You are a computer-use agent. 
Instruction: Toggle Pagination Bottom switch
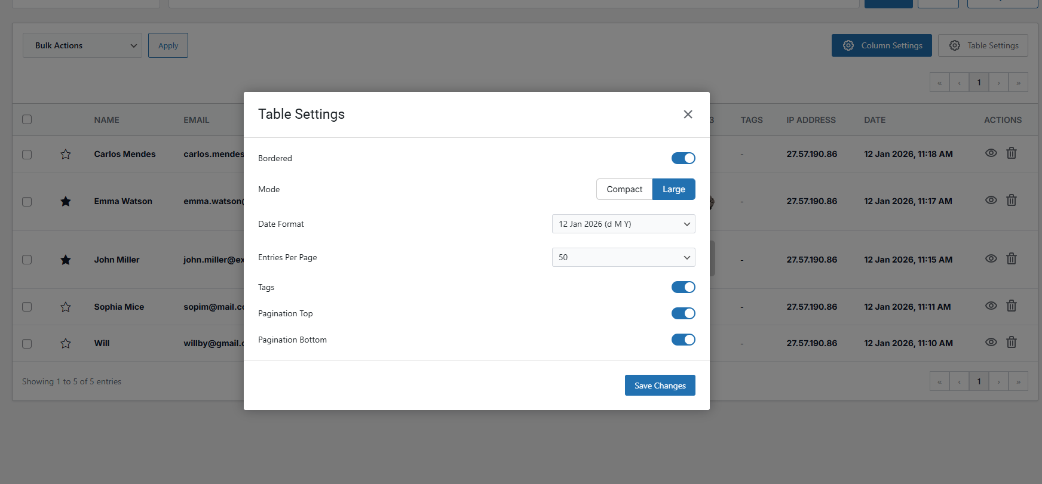pyautogui.click(x=683, y=340)
